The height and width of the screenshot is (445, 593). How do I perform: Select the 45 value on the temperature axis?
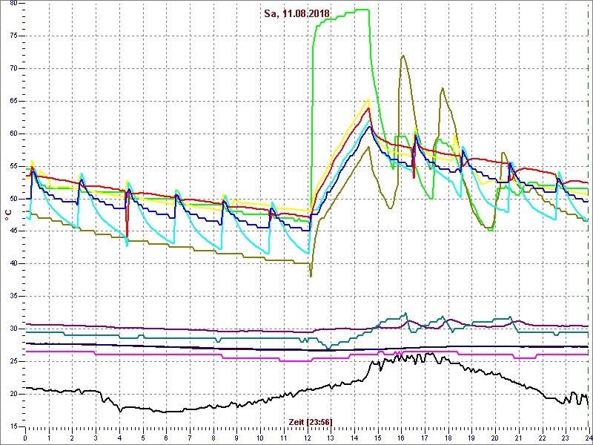[x=15, y=231]
